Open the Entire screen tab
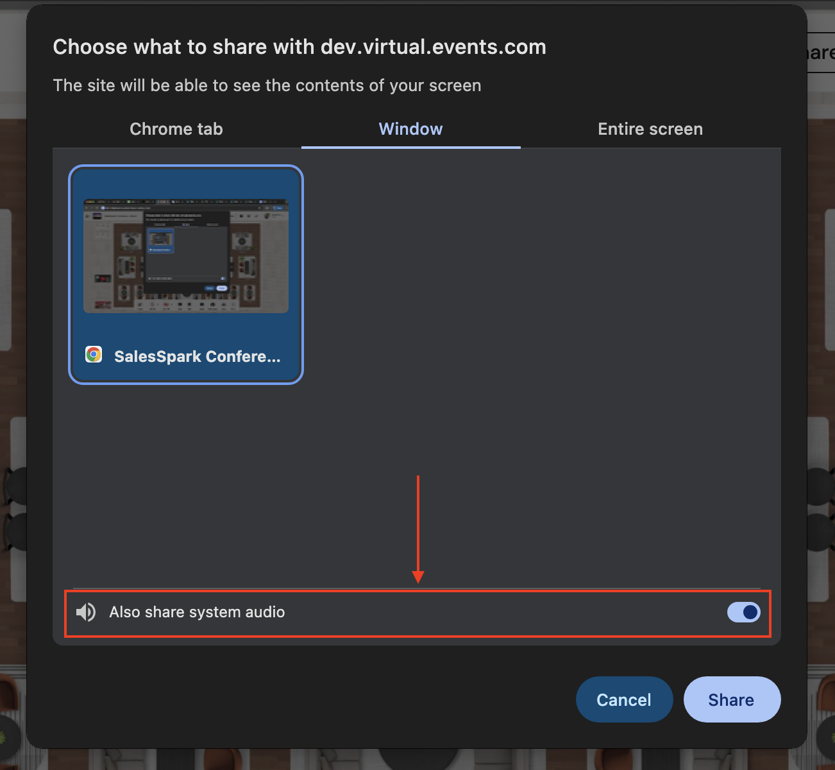This screenshot has height=770, width=835. (650, 129)
